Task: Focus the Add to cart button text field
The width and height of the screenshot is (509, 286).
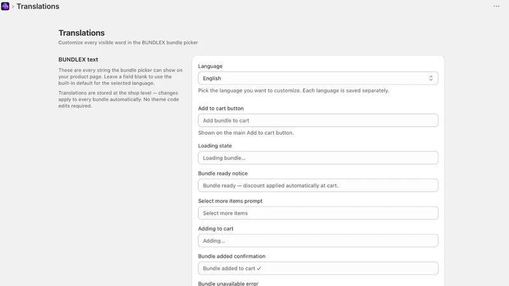Action: tap(317, 120)
